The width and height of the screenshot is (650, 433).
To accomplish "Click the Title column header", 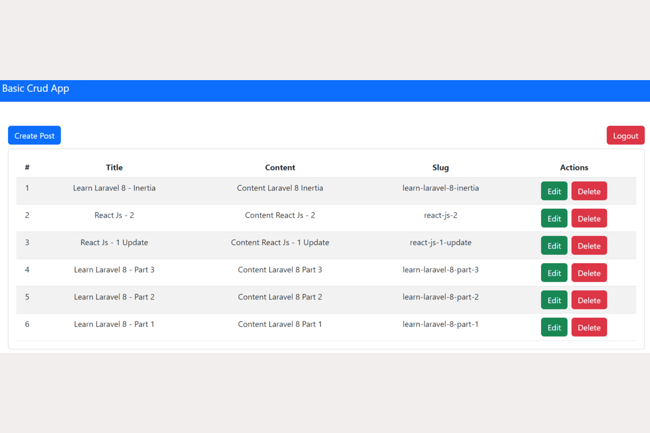I will [x=114, y=168].
